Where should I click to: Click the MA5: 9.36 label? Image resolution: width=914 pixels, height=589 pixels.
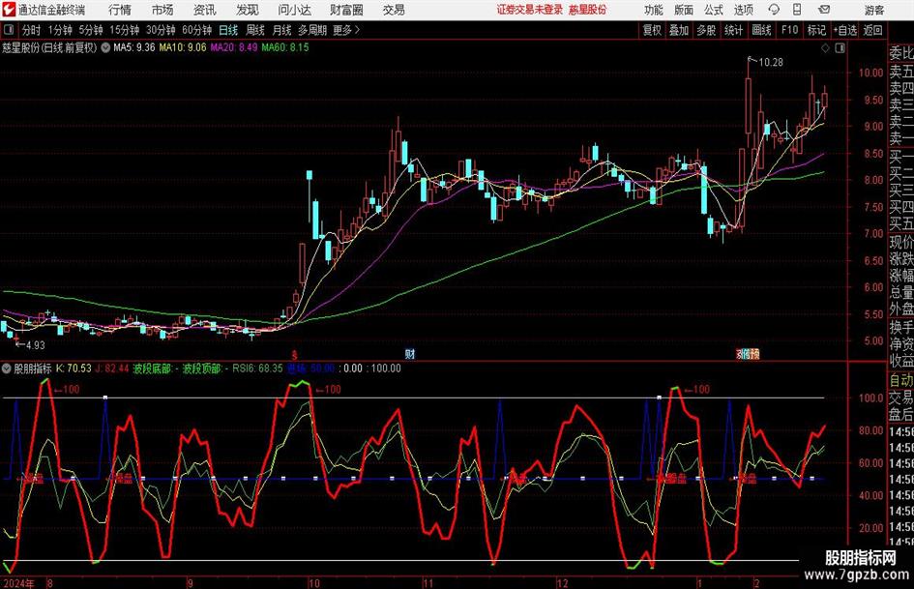[x=134, y=47]
